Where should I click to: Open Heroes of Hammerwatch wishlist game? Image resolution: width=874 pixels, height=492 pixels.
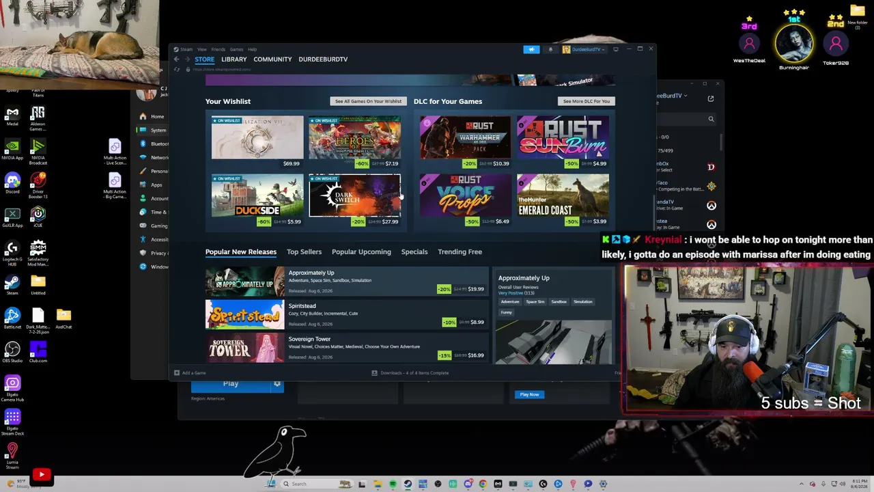[x=355, y=137]
